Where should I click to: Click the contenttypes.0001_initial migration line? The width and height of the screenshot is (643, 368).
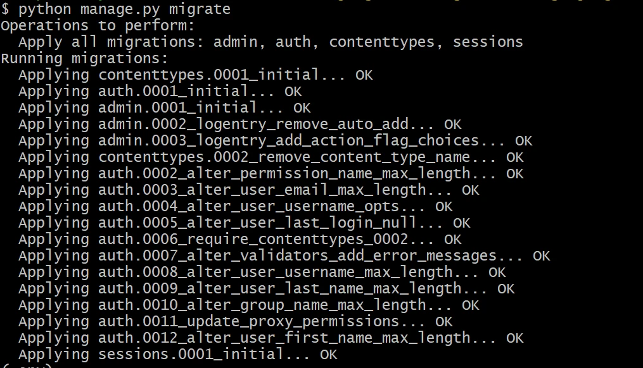tap(195, 75)
